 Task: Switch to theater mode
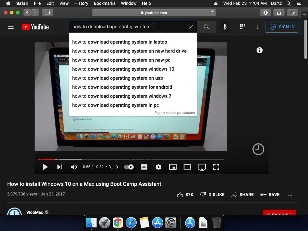[x=187, y=167]
